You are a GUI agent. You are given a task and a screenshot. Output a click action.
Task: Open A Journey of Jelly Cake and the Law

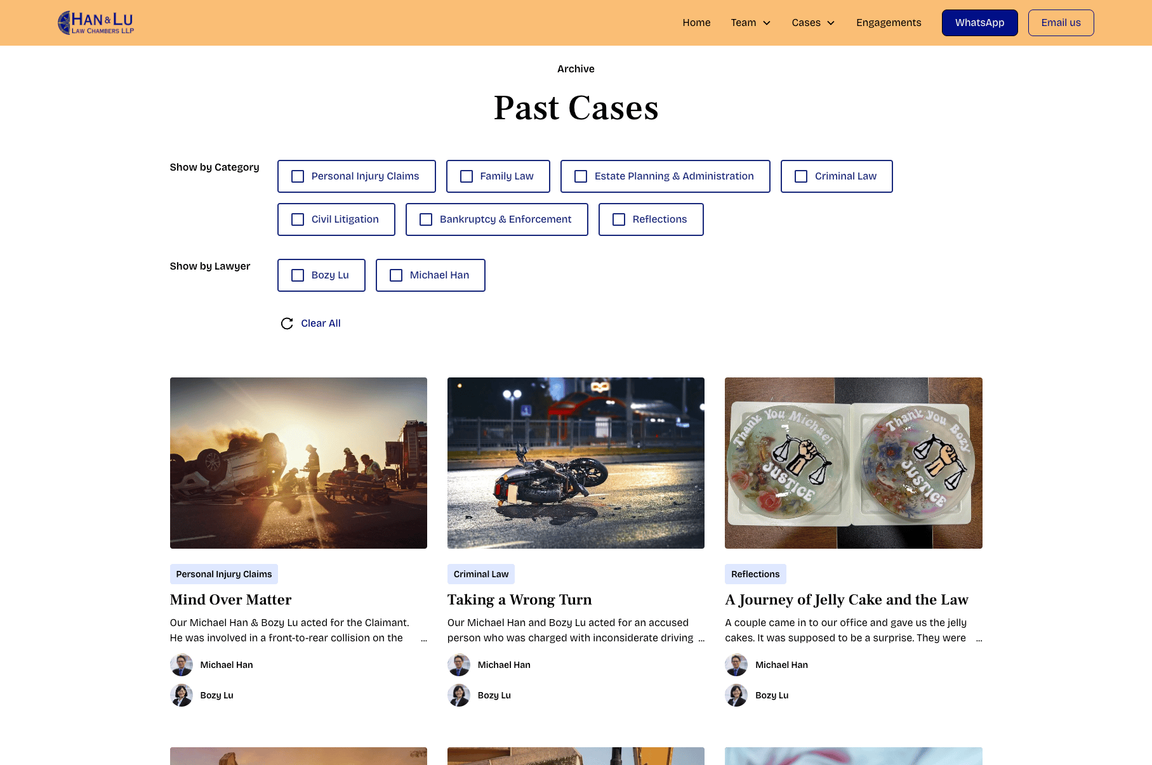point(847,599)
